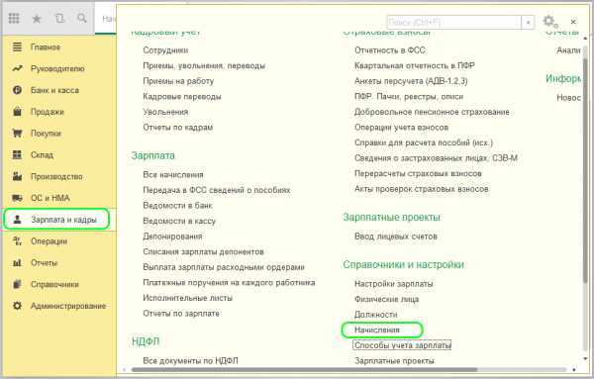Open Все начисления link
Viewport: 594px width, 379px height.
tap(173, 175)
